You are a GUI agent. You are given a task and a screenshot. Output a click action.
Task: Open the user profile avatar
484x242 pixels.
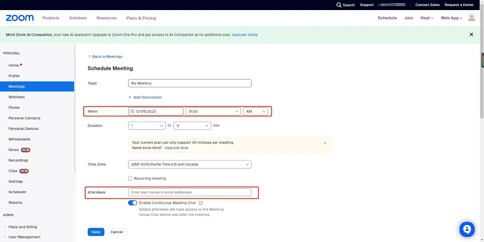coord(471,18)
